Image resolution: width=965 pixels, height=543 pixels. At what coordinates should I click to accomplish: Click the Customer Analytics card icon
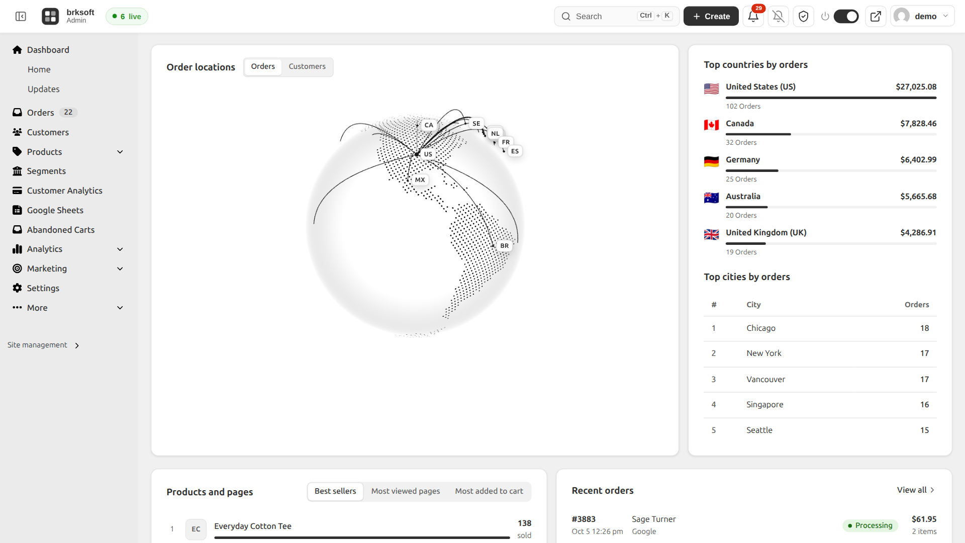(17, 191)
